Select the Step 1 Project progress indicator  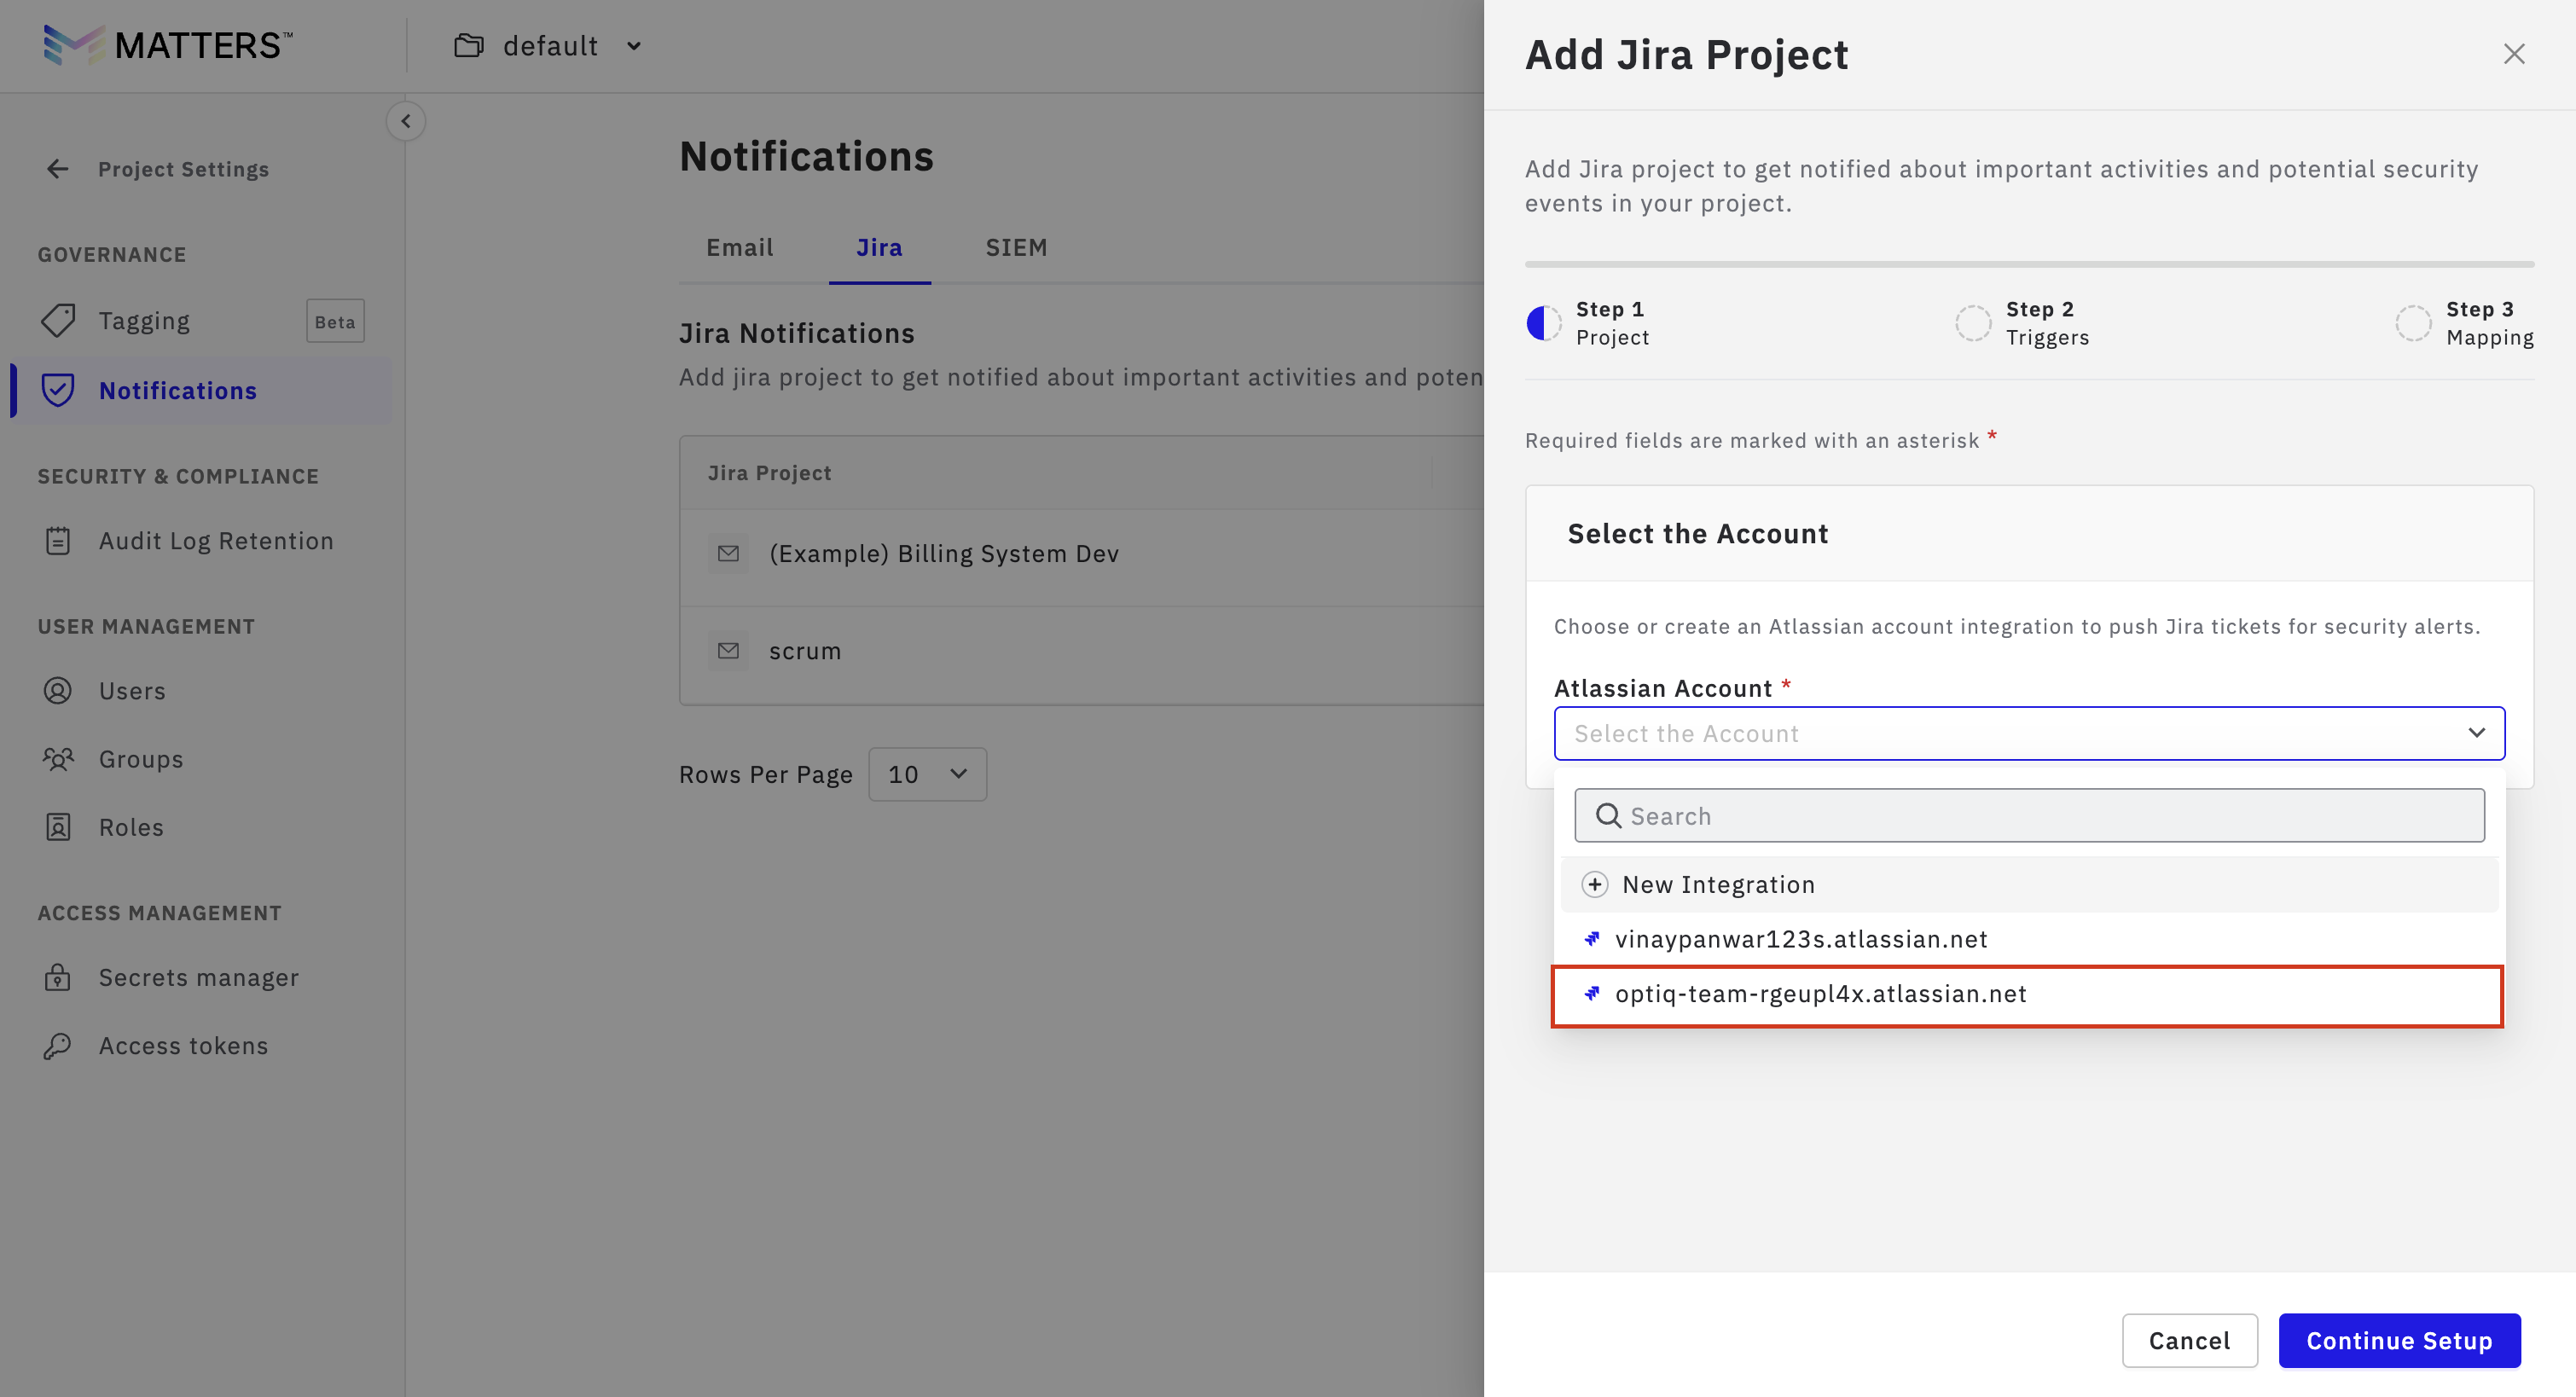point(1543,323)
